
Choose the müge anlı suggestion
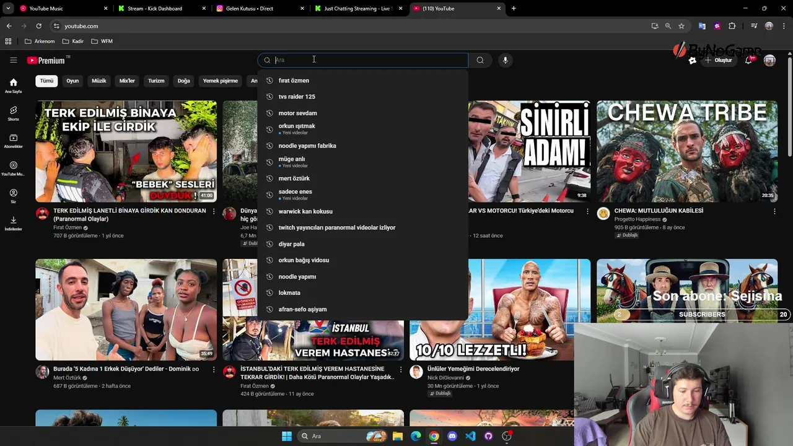(362, 162)
